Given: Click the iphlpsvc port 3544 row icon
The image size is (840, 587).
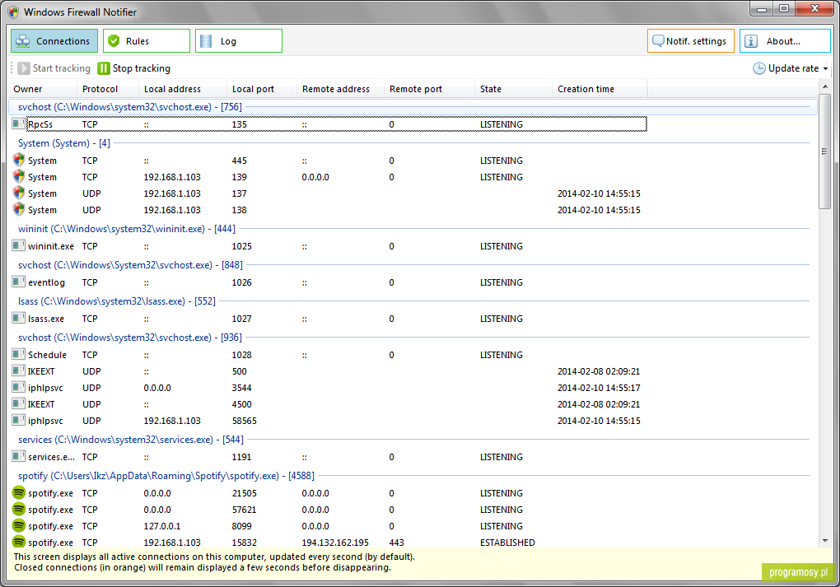Looking at the screenshot, I should pyautogui.click(x=19, y=387).
